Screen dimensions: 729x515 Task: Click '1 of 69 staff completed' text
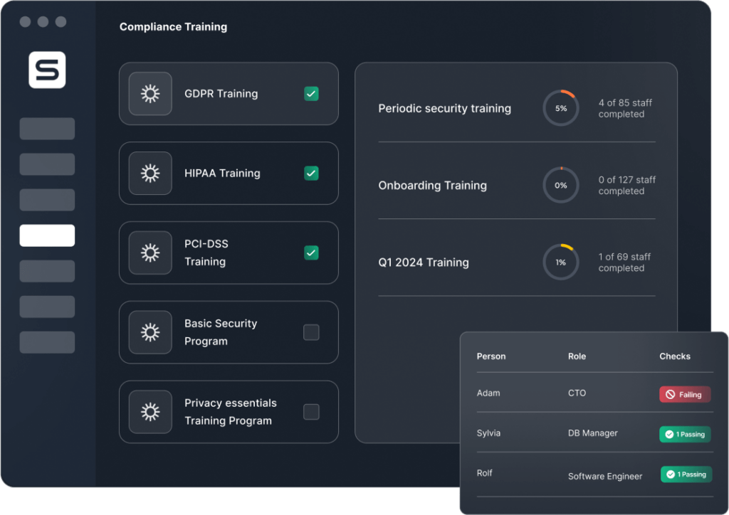pyautogui.click(x=624, y=262)
